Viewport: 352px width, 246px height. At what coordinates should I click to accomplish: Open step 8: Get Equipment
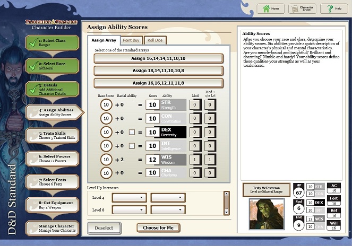(53, 205)
